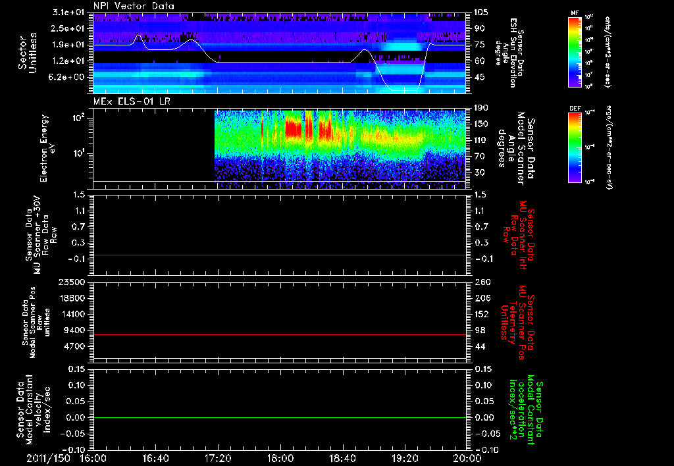This screenshot has height=466, width=674.
Task: Click the ELS electron energy spectrogram
Action: pos(340,149)
